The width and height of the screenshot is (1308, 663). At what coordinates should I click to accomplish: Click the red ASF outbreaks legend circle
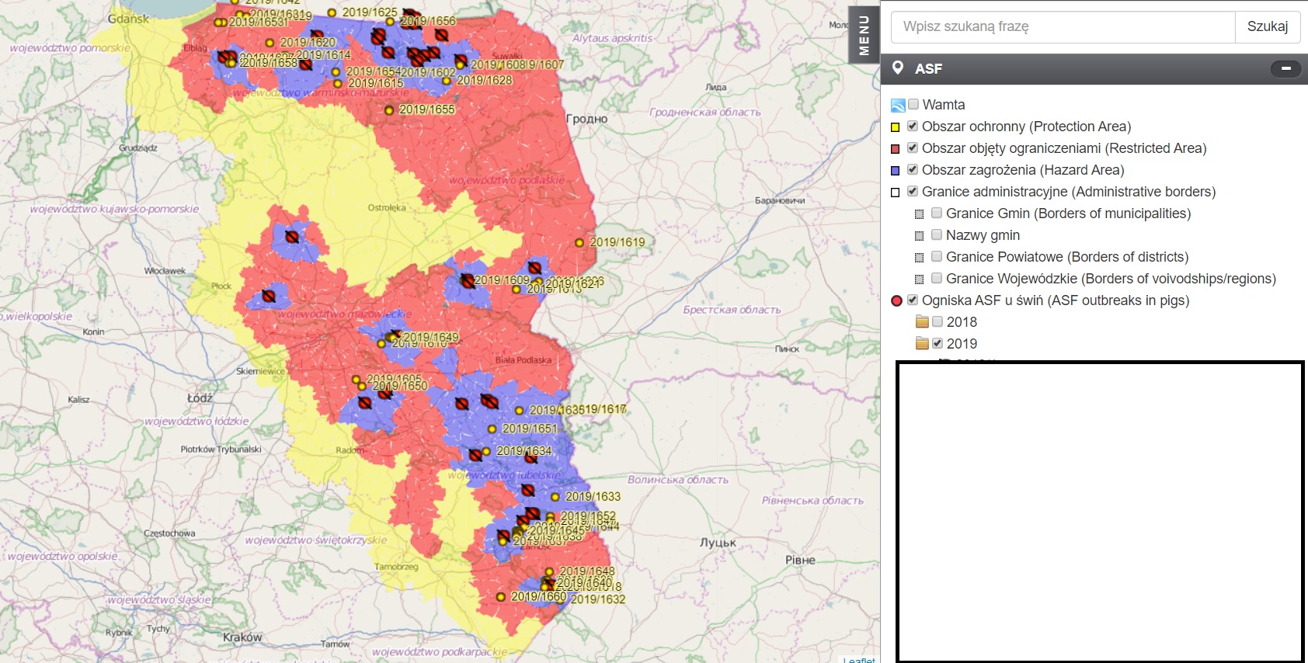coord(896,300)
